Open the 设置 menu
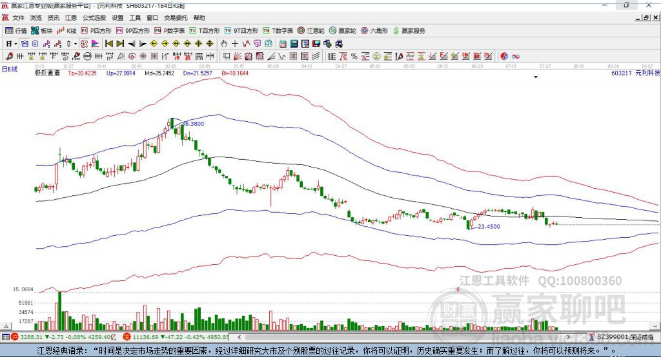 117,17
